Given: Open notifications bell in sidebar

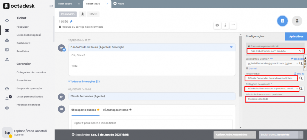Looking at the screenshot, I should click(7, 98).
